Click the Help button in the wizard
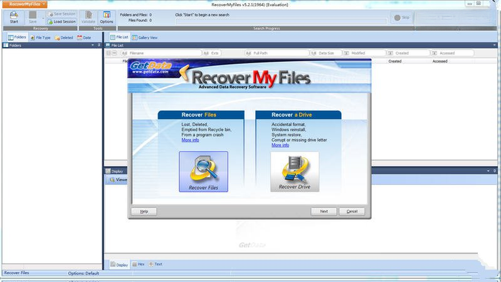 (144, 211)
